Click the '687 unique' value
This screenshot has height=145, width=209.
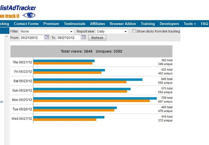pyautogui.click(x=165, y=102)
